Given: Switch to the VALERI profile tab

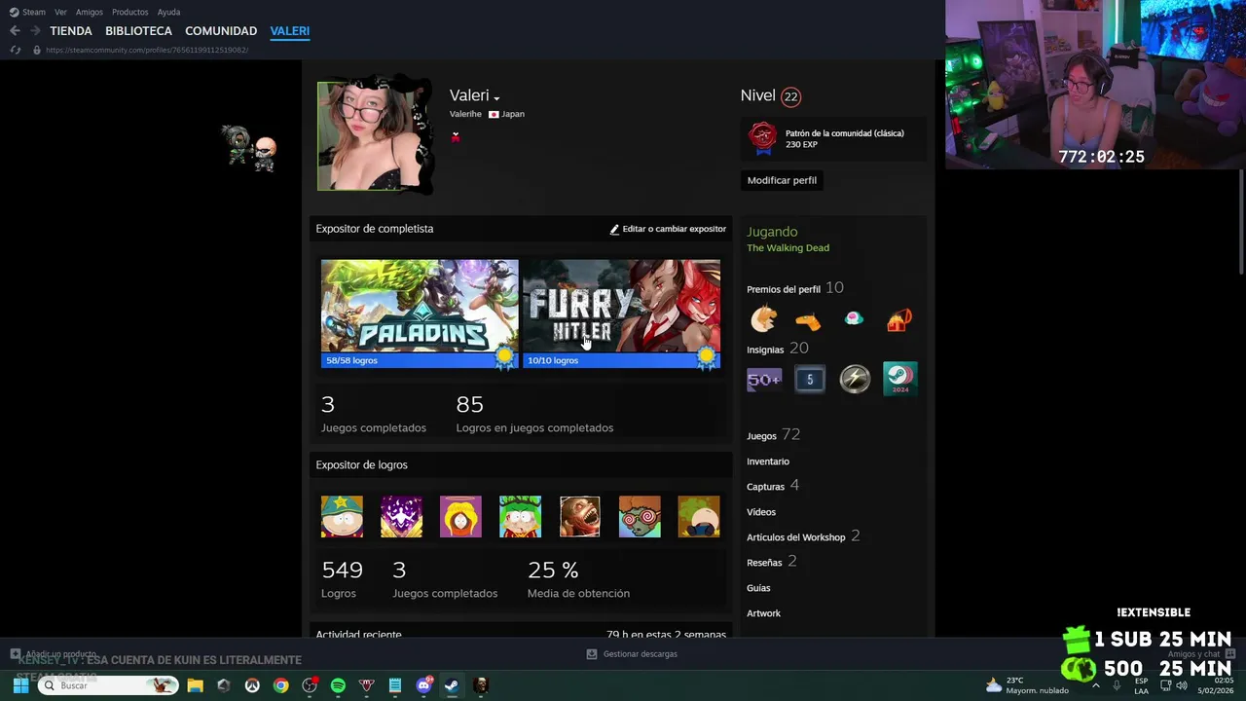Looking at the screenshot, I should tap(290, 31).
